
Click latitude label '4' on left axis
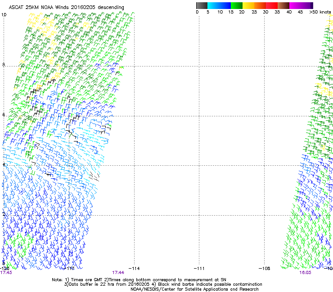(4, 164)
